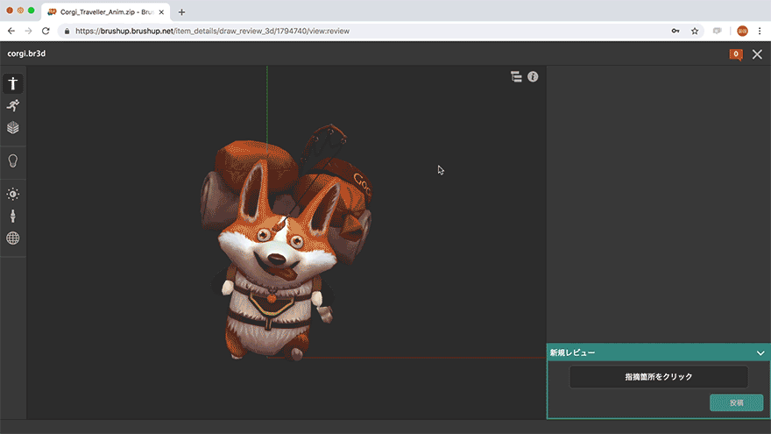This screenshot has width=771, height=434.
Task: Close the Corgi_Traveller_Anim.zip tab
Action: coord(161,12)
